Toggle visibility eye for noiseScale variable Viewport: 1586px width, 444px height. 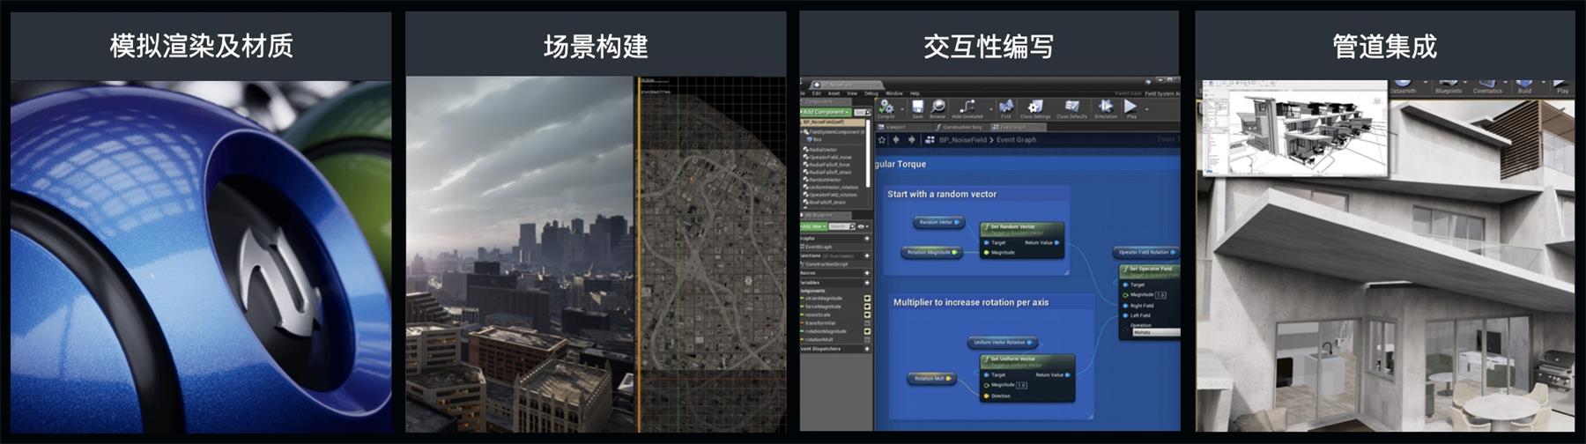tap(867, 314)
